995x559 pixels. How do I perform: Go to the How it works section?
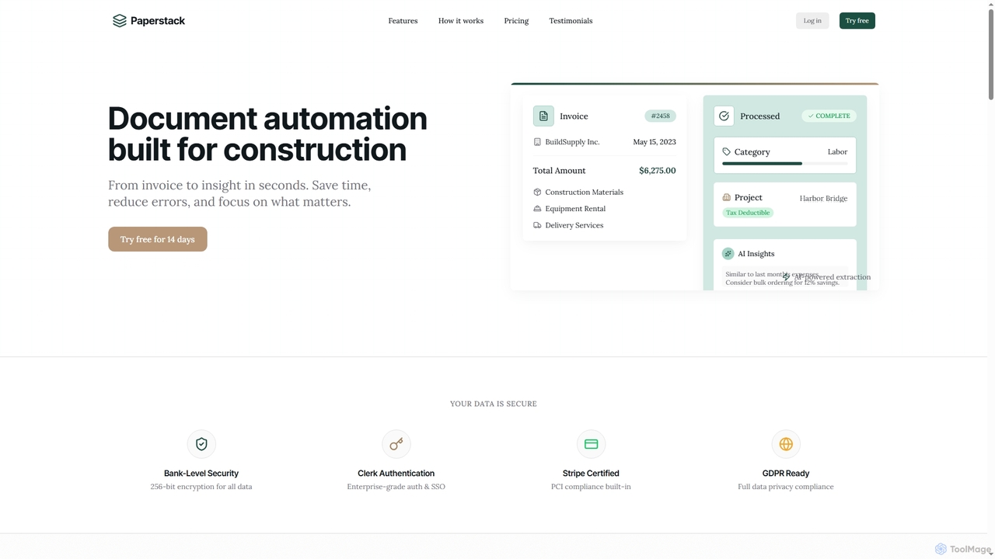(x=461, y=21)
